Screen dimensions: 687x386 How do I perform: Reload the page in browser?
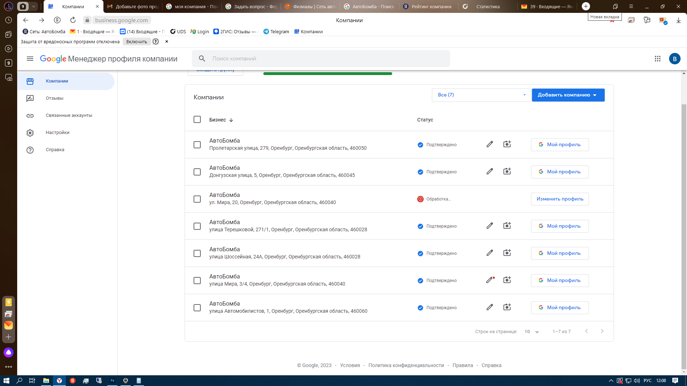coord(73,20)
